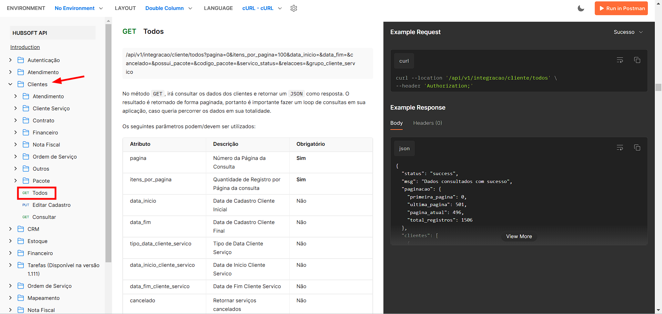Click the 'json' language label chip

click(404, 149)
